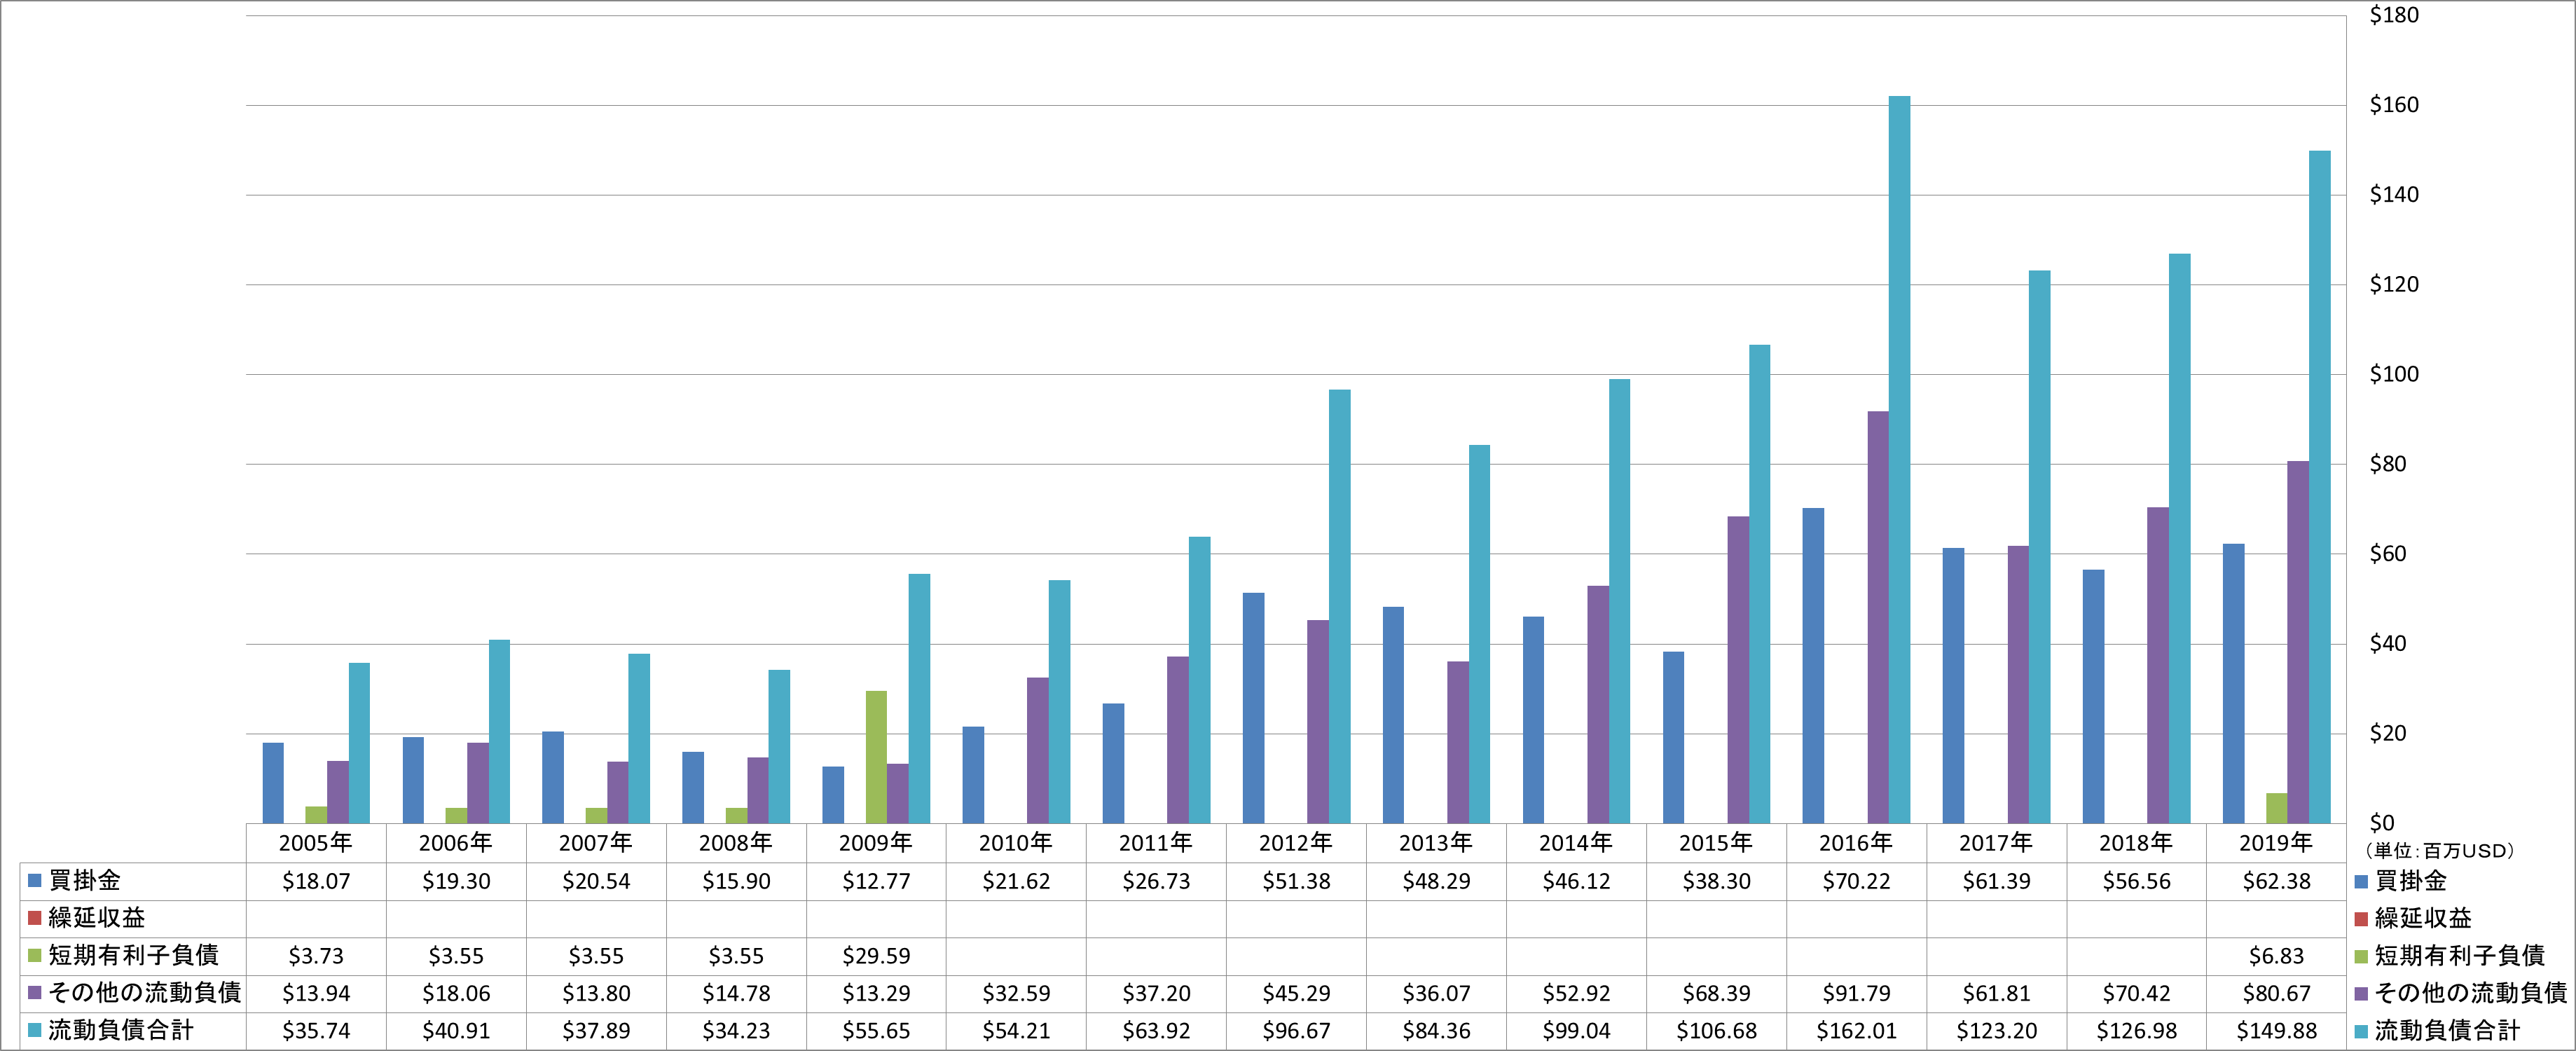Click the $80.67 その他の流動負債 cell
This screenshot has width=2576, height=1051.
(2276, 994)
